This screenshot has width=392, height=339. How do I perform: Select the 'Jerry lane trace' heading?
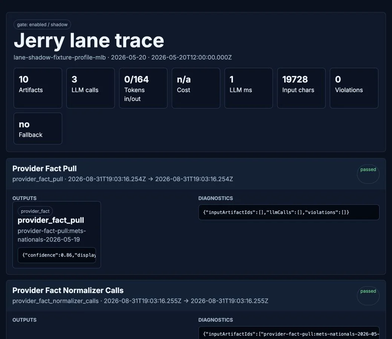(x=89, y=40)
